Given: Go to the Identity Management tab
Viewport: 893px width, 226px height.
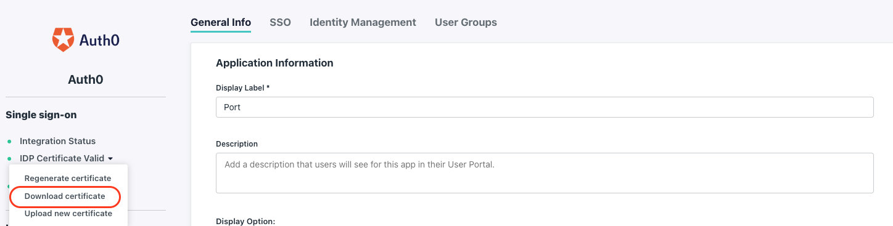Looking at the screenshot, I should (x=363, y=22).
